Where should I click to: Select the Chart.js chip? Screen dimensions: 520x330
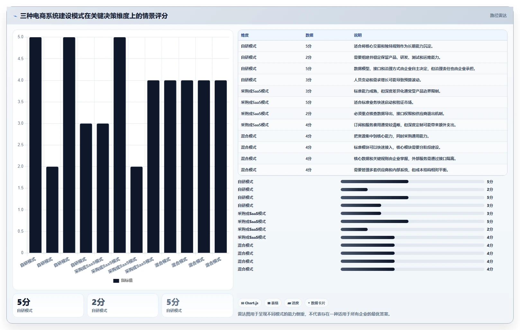click(250, 303)
